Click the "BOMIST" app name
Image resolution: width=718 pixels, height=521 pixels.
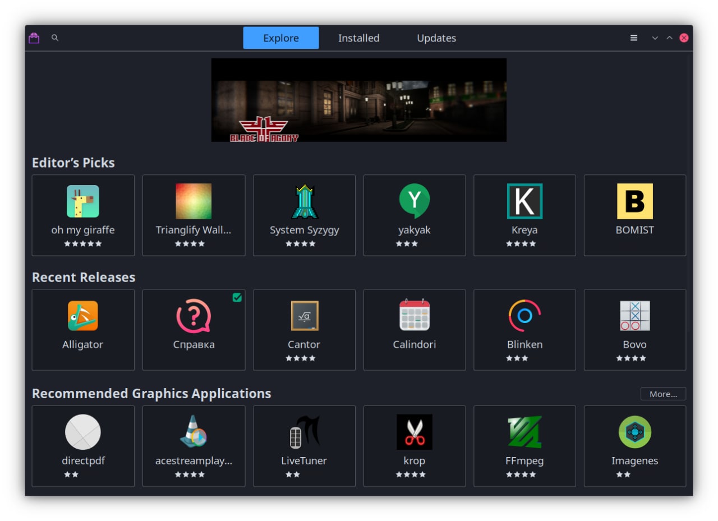pyautogui.click(x=635, y=230)
